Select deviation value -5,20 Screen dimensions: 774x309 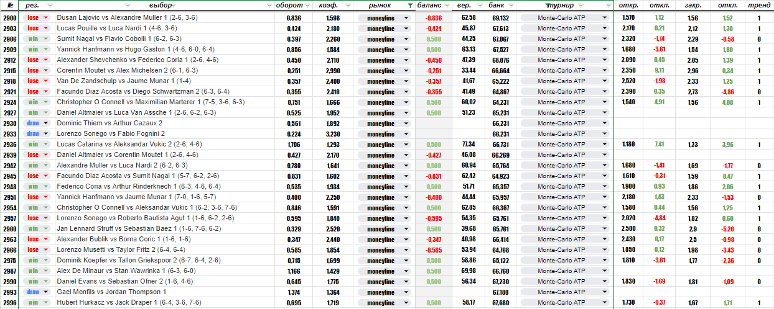[727, 229]
